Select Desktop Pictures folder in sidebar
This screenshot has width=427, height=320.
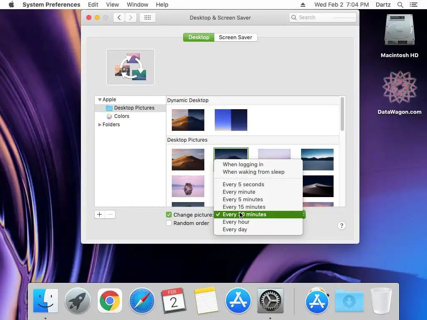click(130, 108)
